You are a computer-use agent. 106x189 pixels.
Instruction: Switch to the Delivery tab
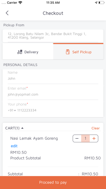(28, 52)
